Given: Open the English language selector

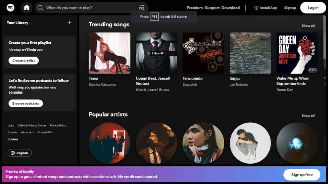Looking at the screenshot, I should (x=20, y=153).
